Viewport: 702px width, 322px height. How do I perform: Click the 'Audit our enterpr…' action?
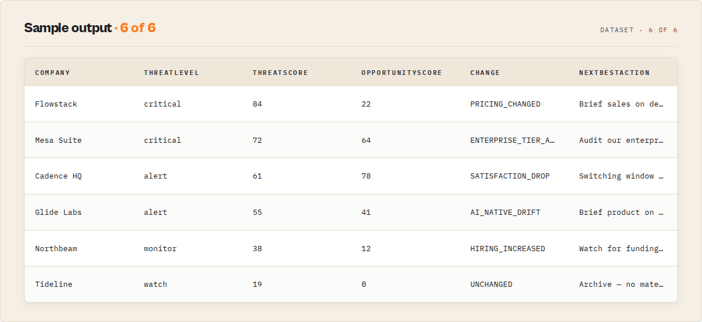tap(621, 141)
